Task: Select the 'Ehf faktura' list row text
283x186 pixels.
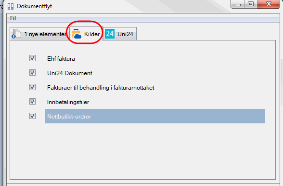Action: tap(61, 59)
